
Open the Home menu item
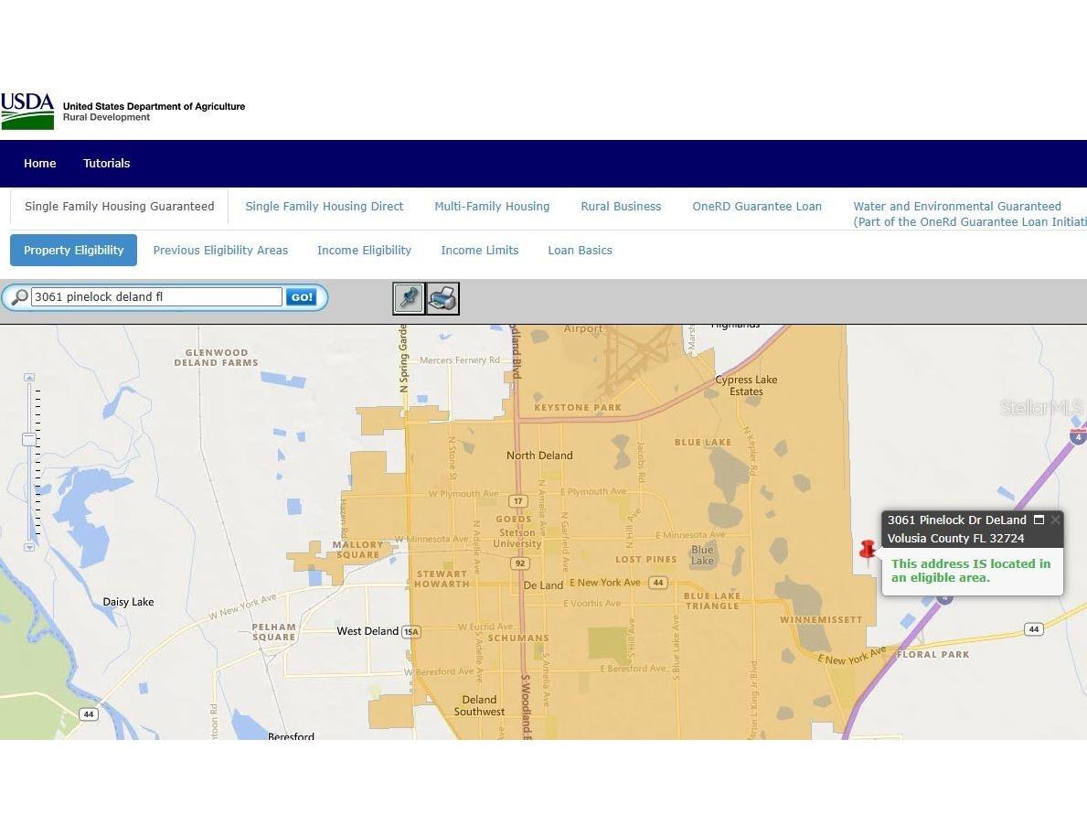tap(39, 164)
